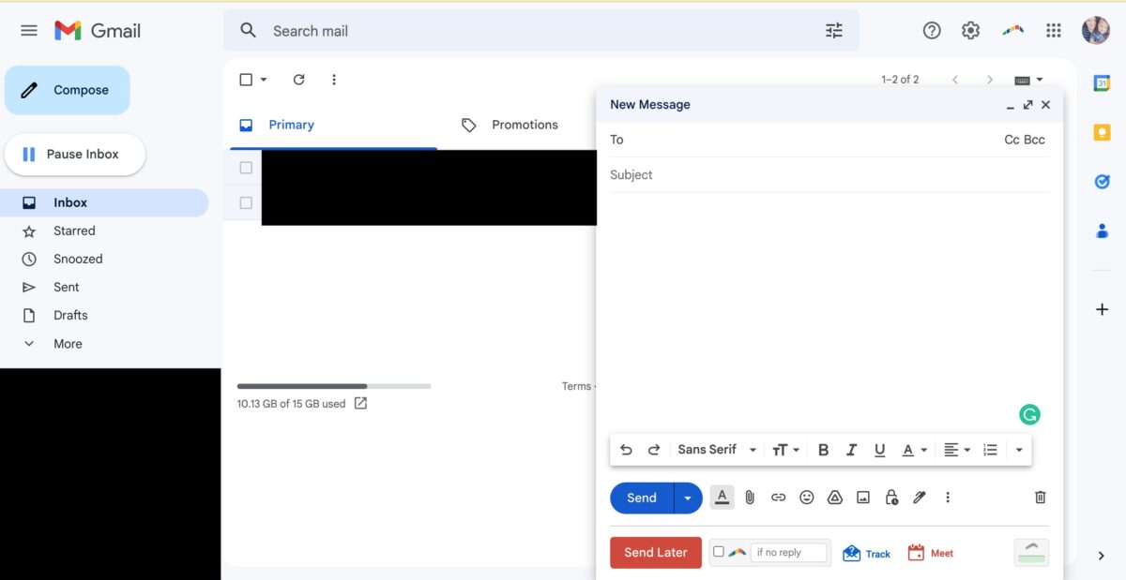Insert an emoji
Viewport: 1126px width, 580px height.
[x=806, y=498]
